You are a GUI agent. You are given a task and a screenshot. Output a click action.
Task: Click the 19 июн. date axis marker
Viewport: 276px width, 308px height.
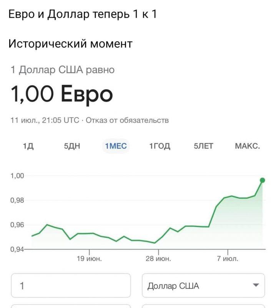89,258
